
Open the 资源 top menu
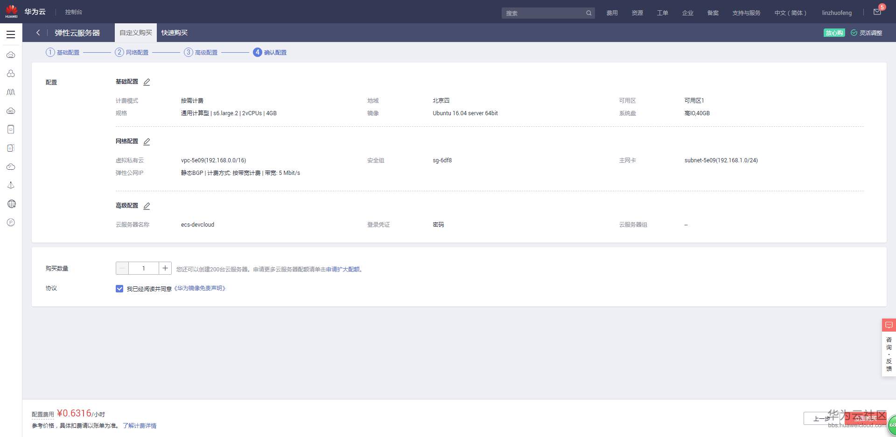(637, 13)
